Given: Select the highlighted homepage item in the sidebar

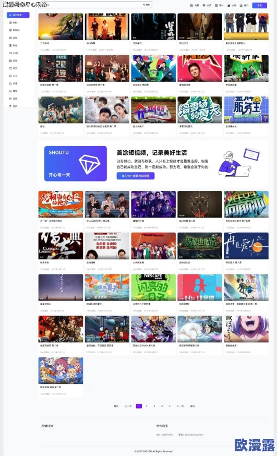Looking at the screenshot, I should 18,15.
